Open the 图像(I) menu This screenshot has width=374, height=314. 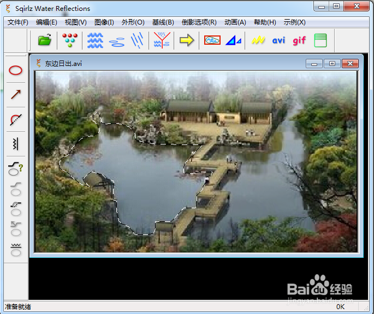click(x=104, y=22)
